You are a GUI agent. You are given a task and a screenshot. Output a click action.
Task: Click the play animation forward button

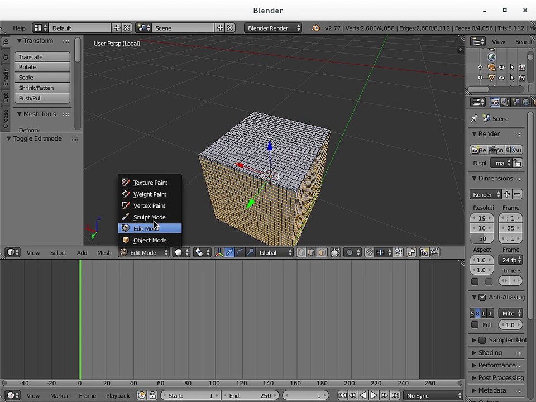point(374,395)
